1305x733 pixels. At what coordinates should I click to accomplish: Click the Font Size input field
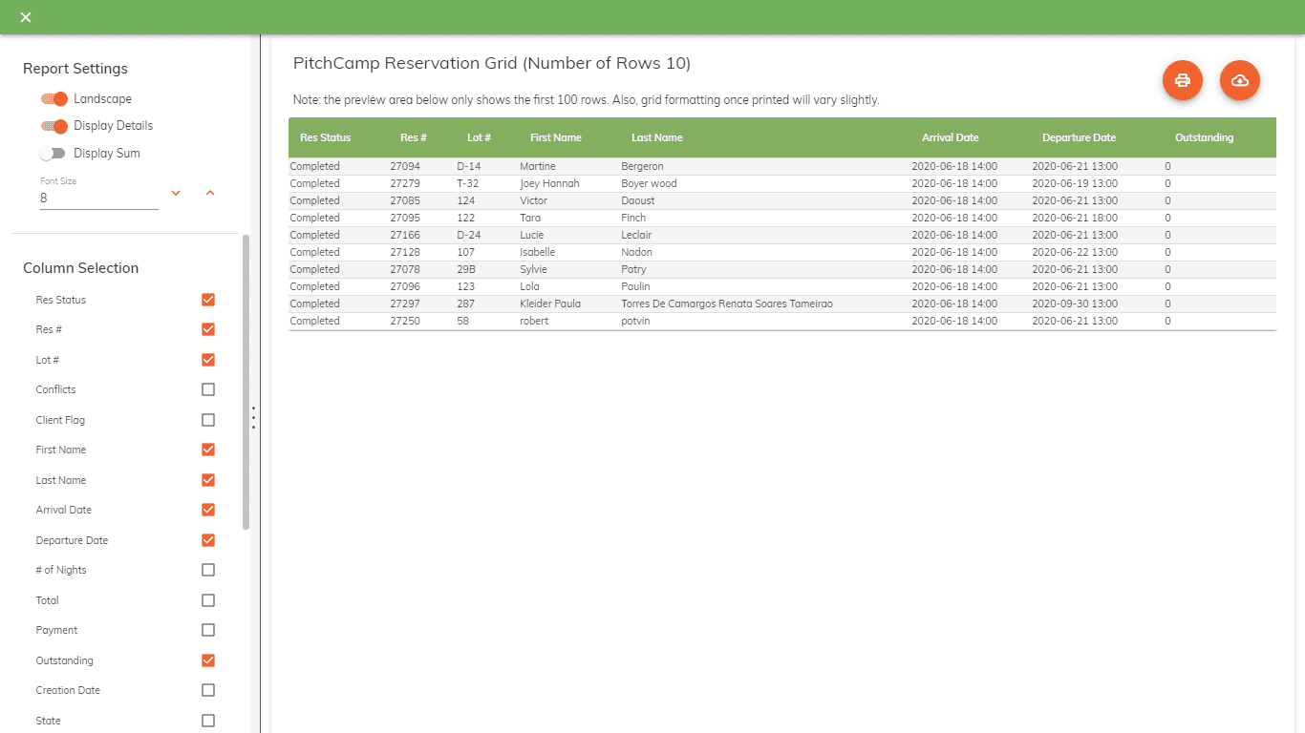tap(99, 199)
